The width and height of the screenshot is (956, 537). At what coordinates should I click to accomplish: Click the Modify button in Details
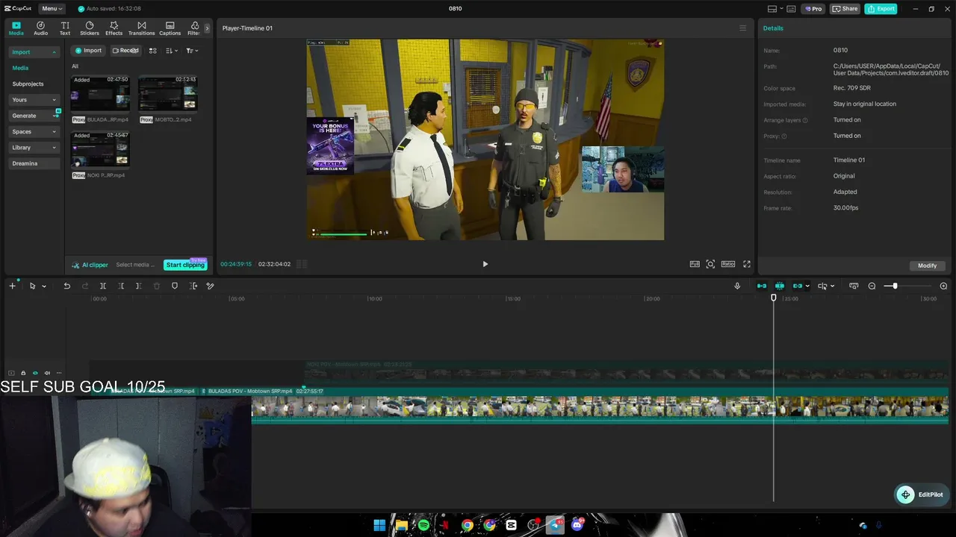pyautogui.click(x=927, y=266)
